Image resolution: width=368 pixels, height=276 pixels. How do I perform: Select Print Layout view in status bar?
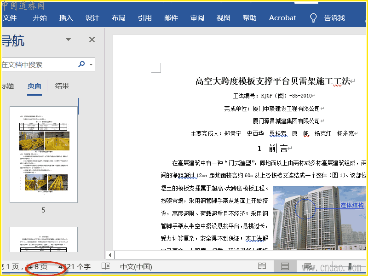(x=285, y=266)
